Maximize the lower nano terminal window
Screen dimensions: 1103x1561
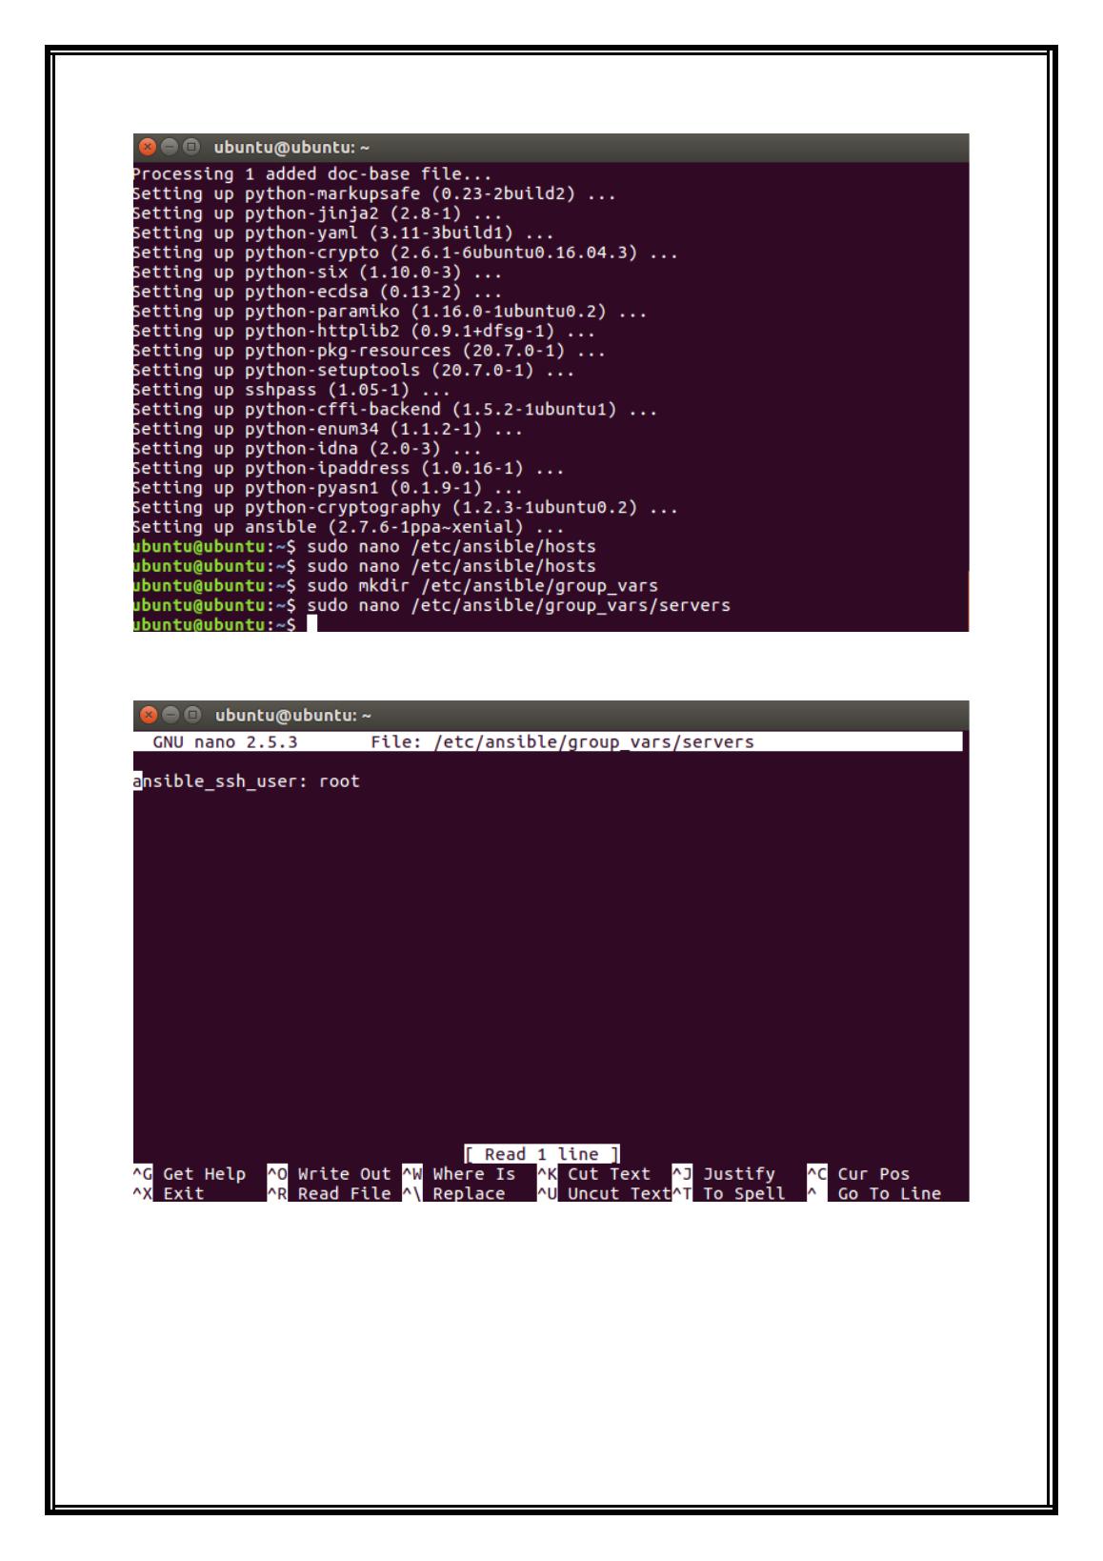click(191, 715)
